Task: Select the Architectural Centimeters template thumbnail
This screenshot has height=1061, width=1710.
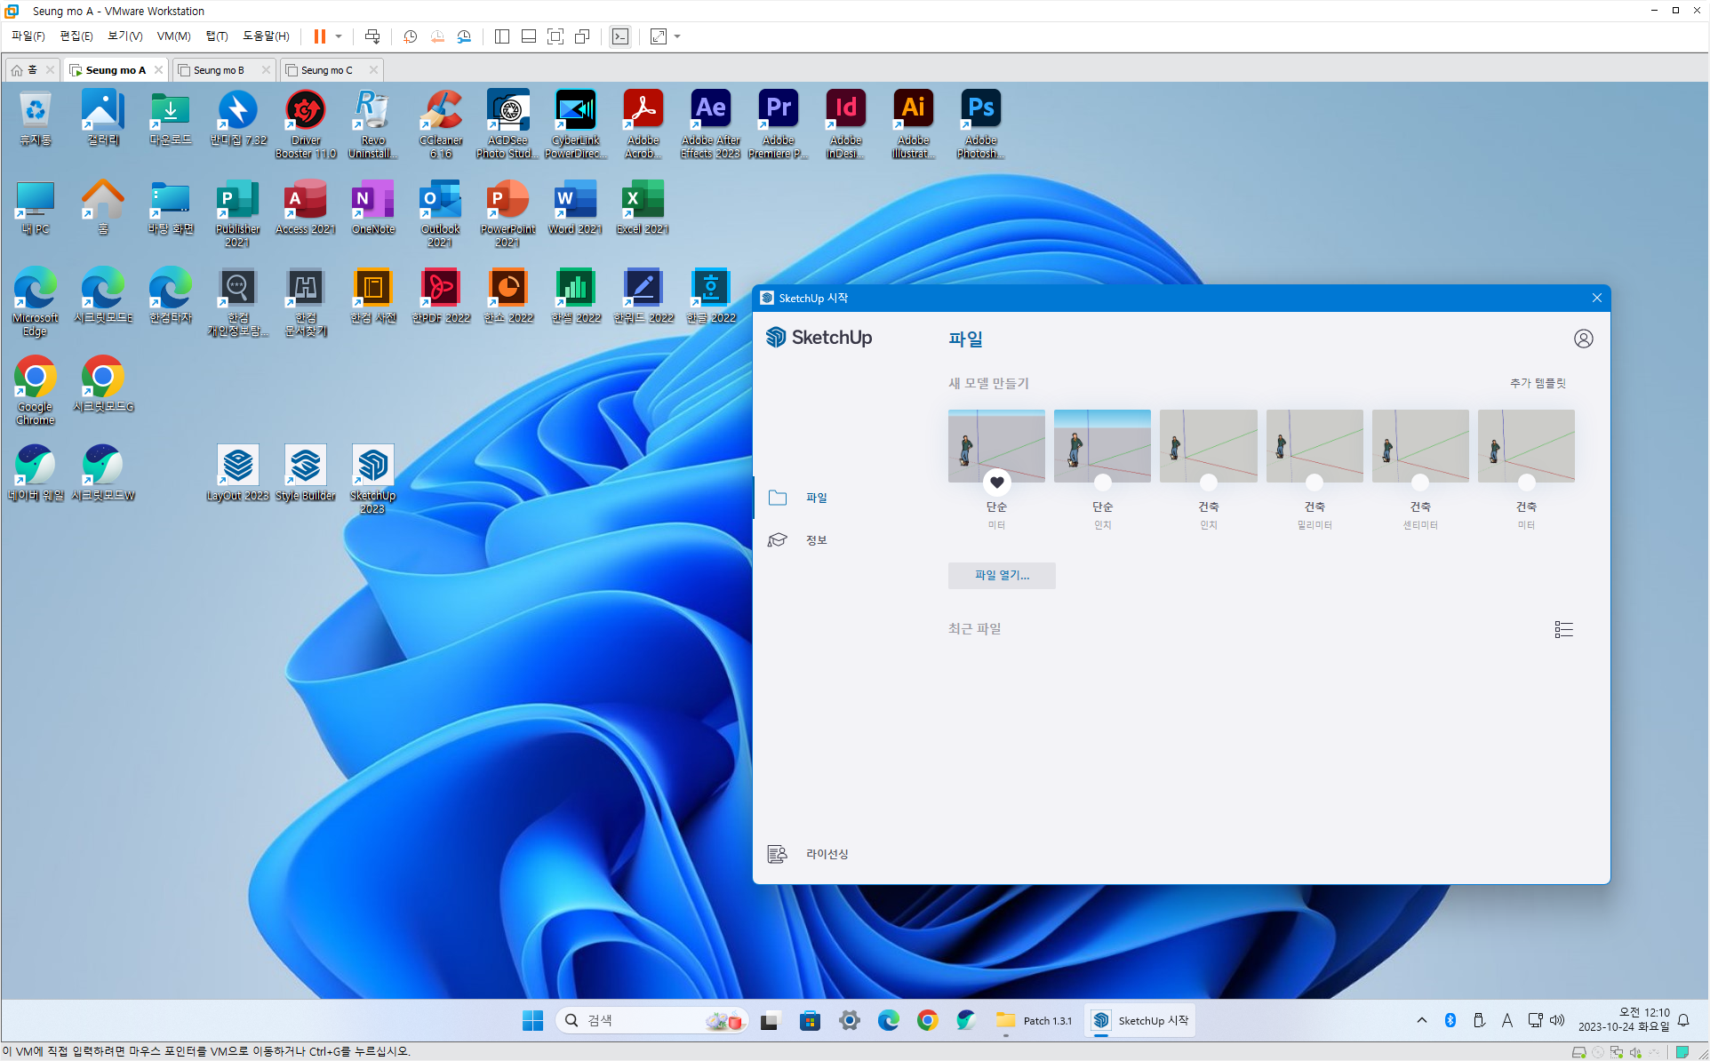Action: click(x=1419, y=446)
